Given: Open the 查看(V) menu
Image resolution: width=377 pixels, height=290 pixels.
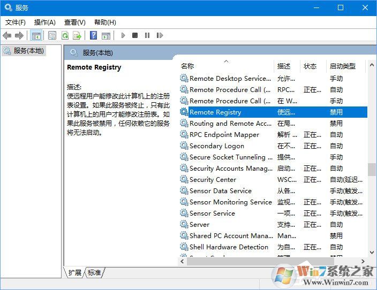Looking at the screenshot, I should [x=75, y=22].
